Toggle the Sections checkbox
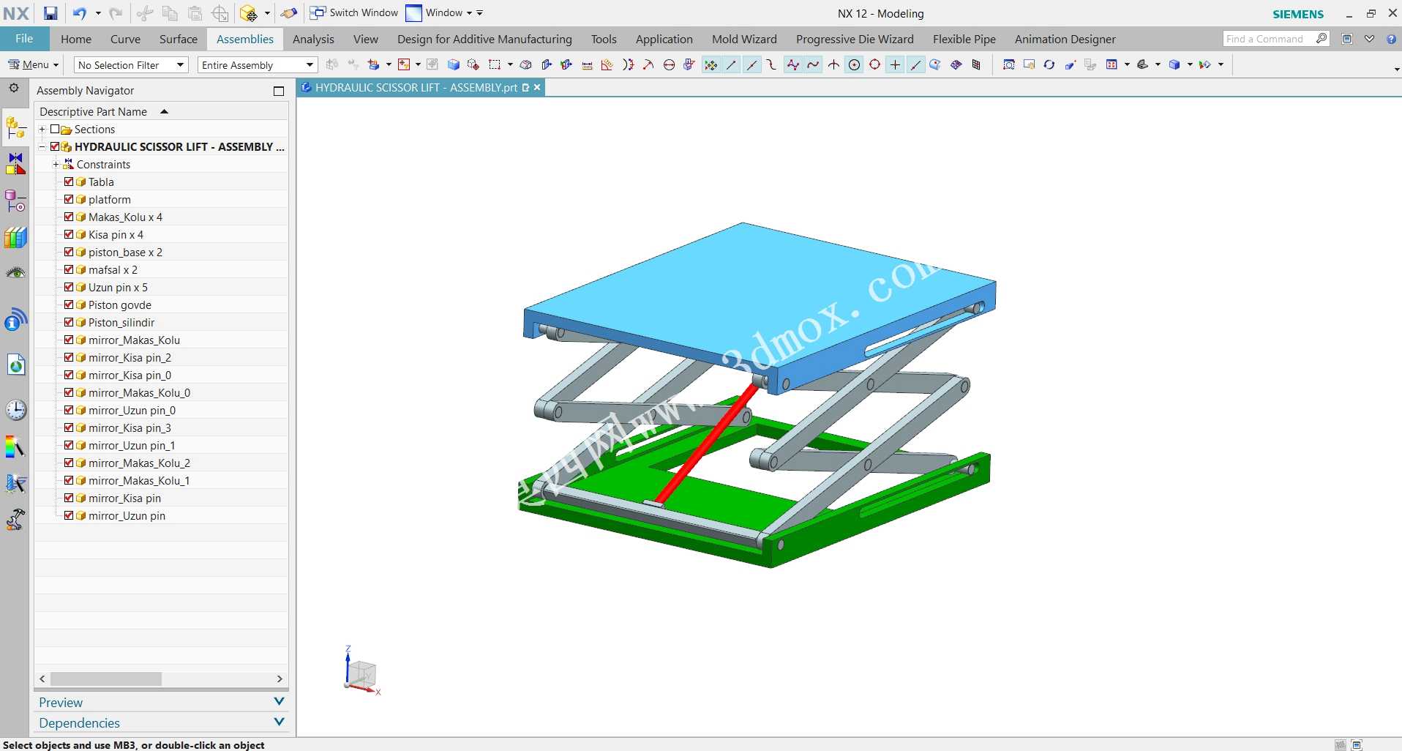 click(55, 130)
